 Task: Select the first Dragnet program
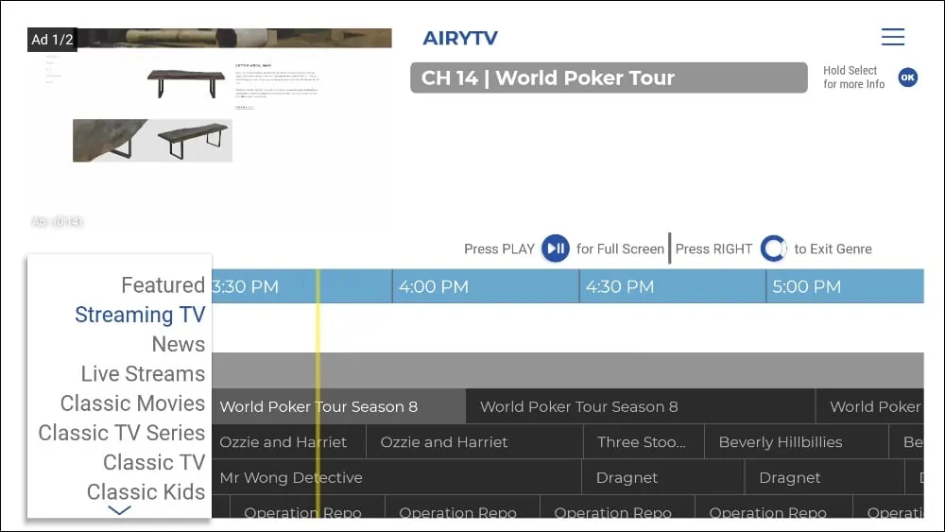pyautogui.click(x=663, y=477)
